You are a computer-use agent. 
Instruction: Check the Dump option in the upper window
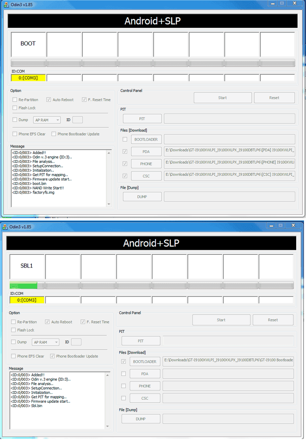point(15,120)
